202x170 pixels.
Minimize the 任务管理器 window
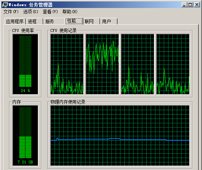pyautogui.click(x=184, y=5)
